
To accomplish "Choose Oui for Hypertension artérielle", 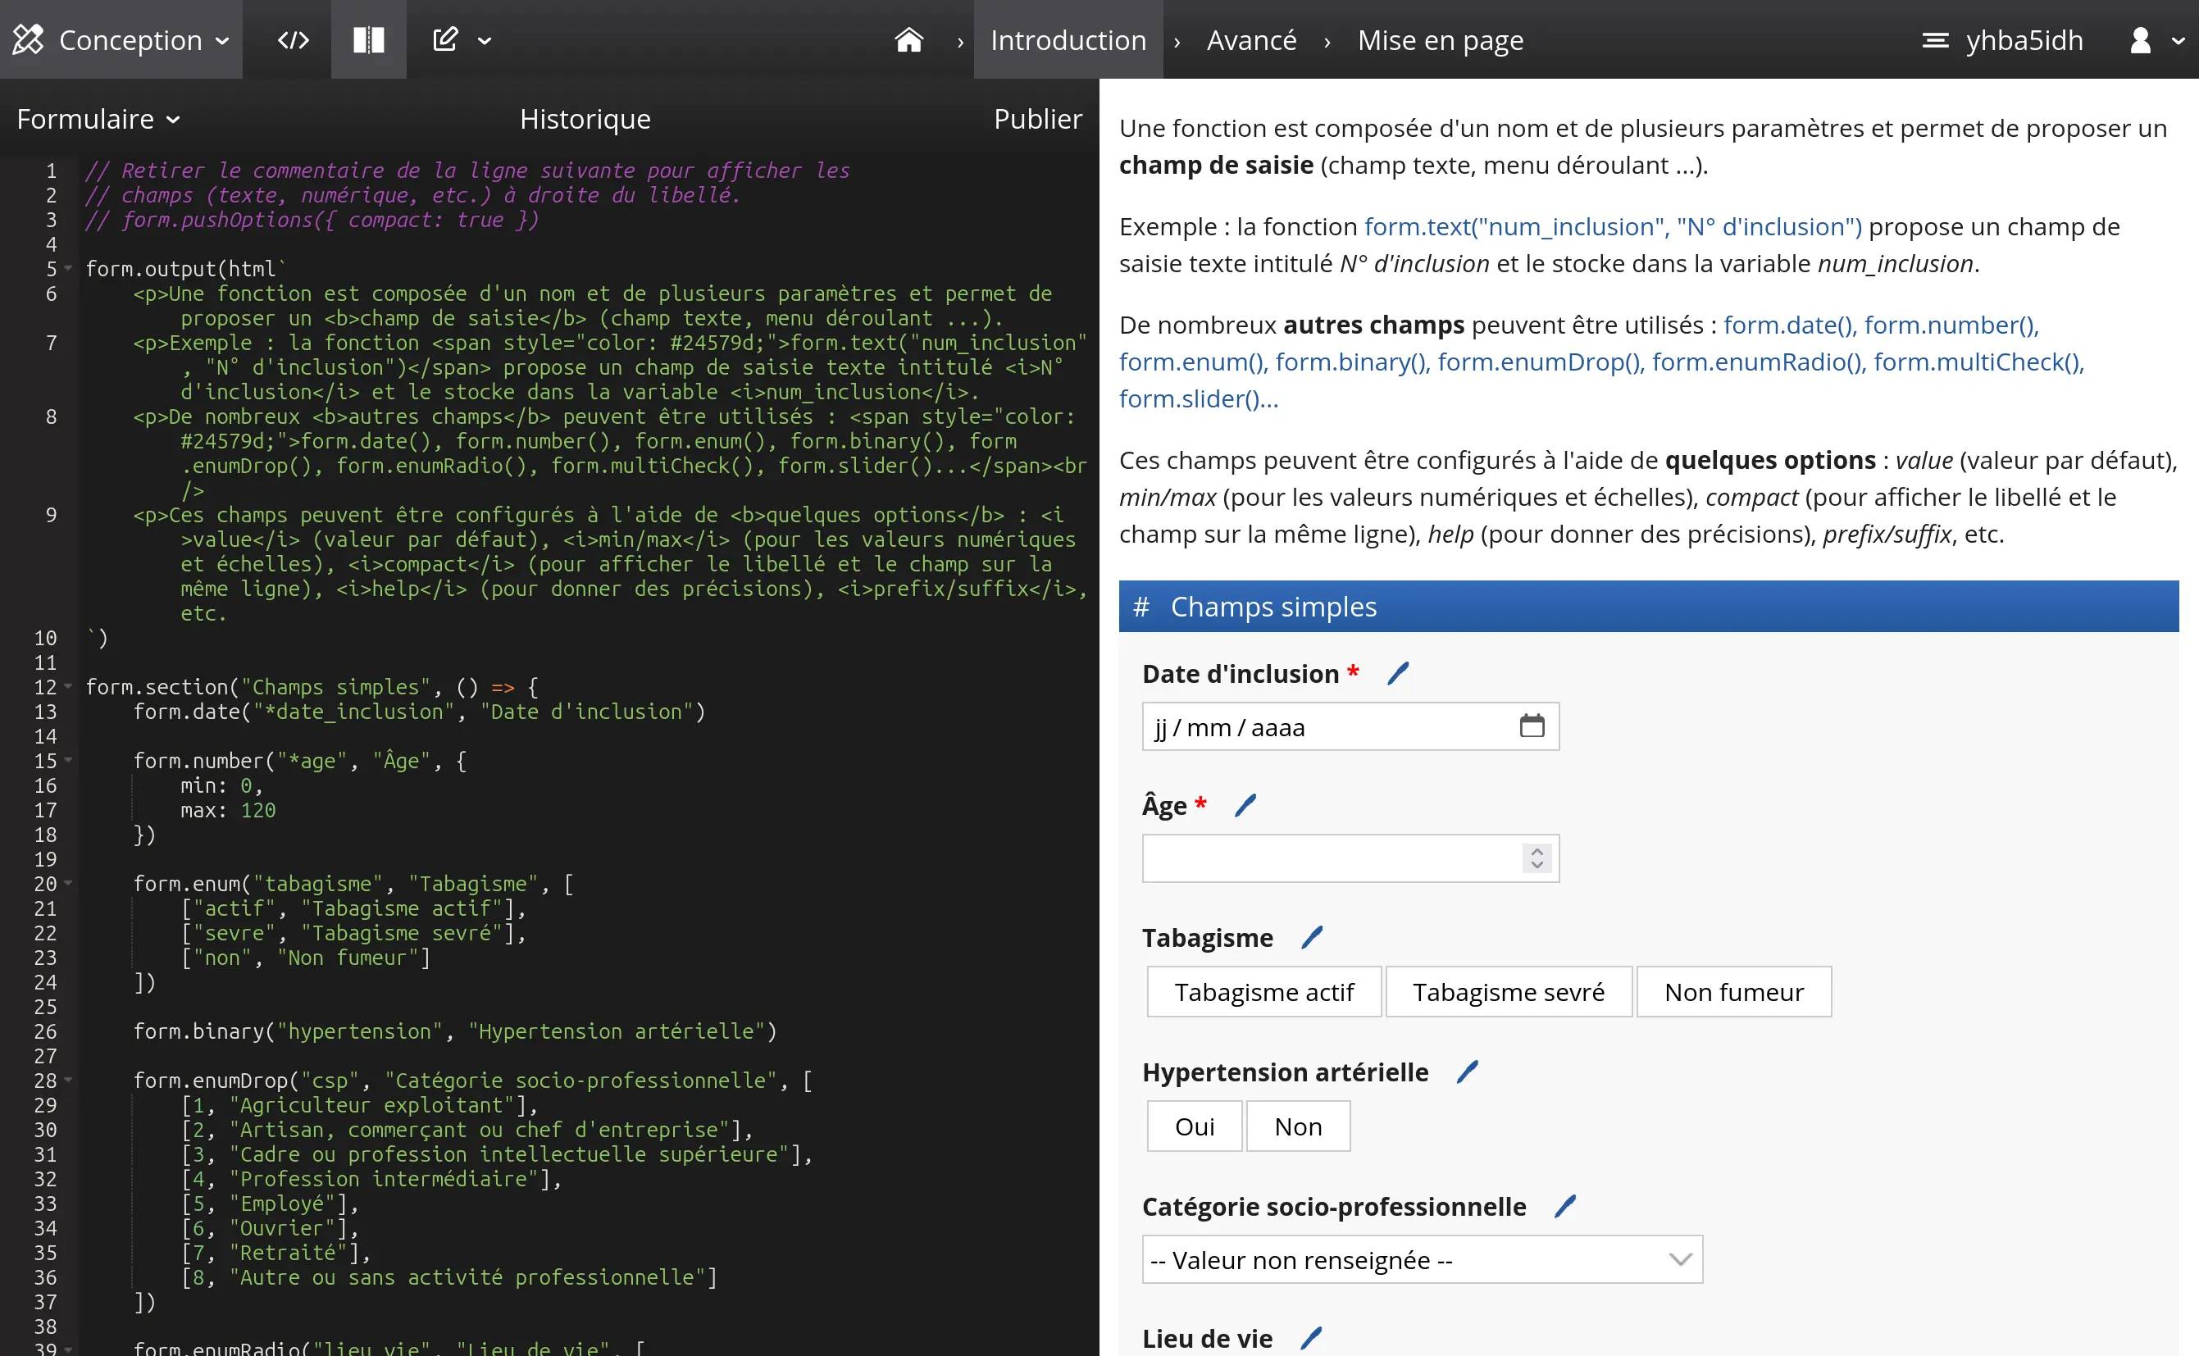I will 1194,1126.
